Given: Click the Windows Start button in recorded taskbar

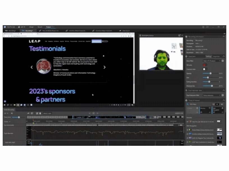Looking at the screenshot, I should (x=4, y=105).
